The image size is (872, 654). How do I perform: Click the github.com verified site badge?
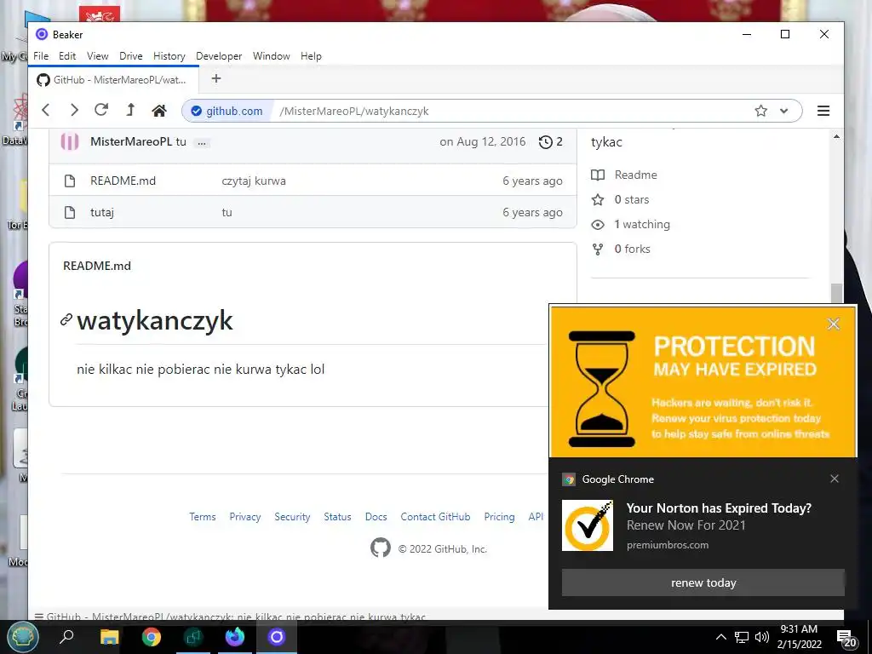(x=227, y=111)
